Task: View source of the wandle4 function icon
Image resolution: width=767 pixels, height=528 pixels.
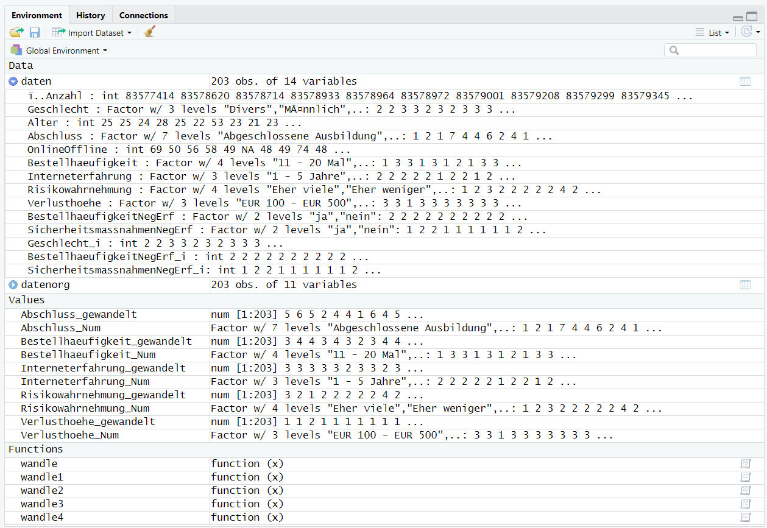Action: point(745,518)
